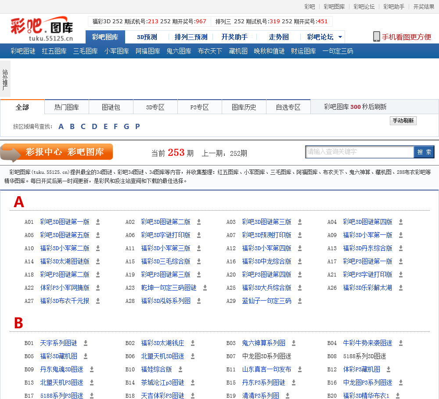Open 3D预测 in the main navigation
The image size is (439, 399).
147,37
